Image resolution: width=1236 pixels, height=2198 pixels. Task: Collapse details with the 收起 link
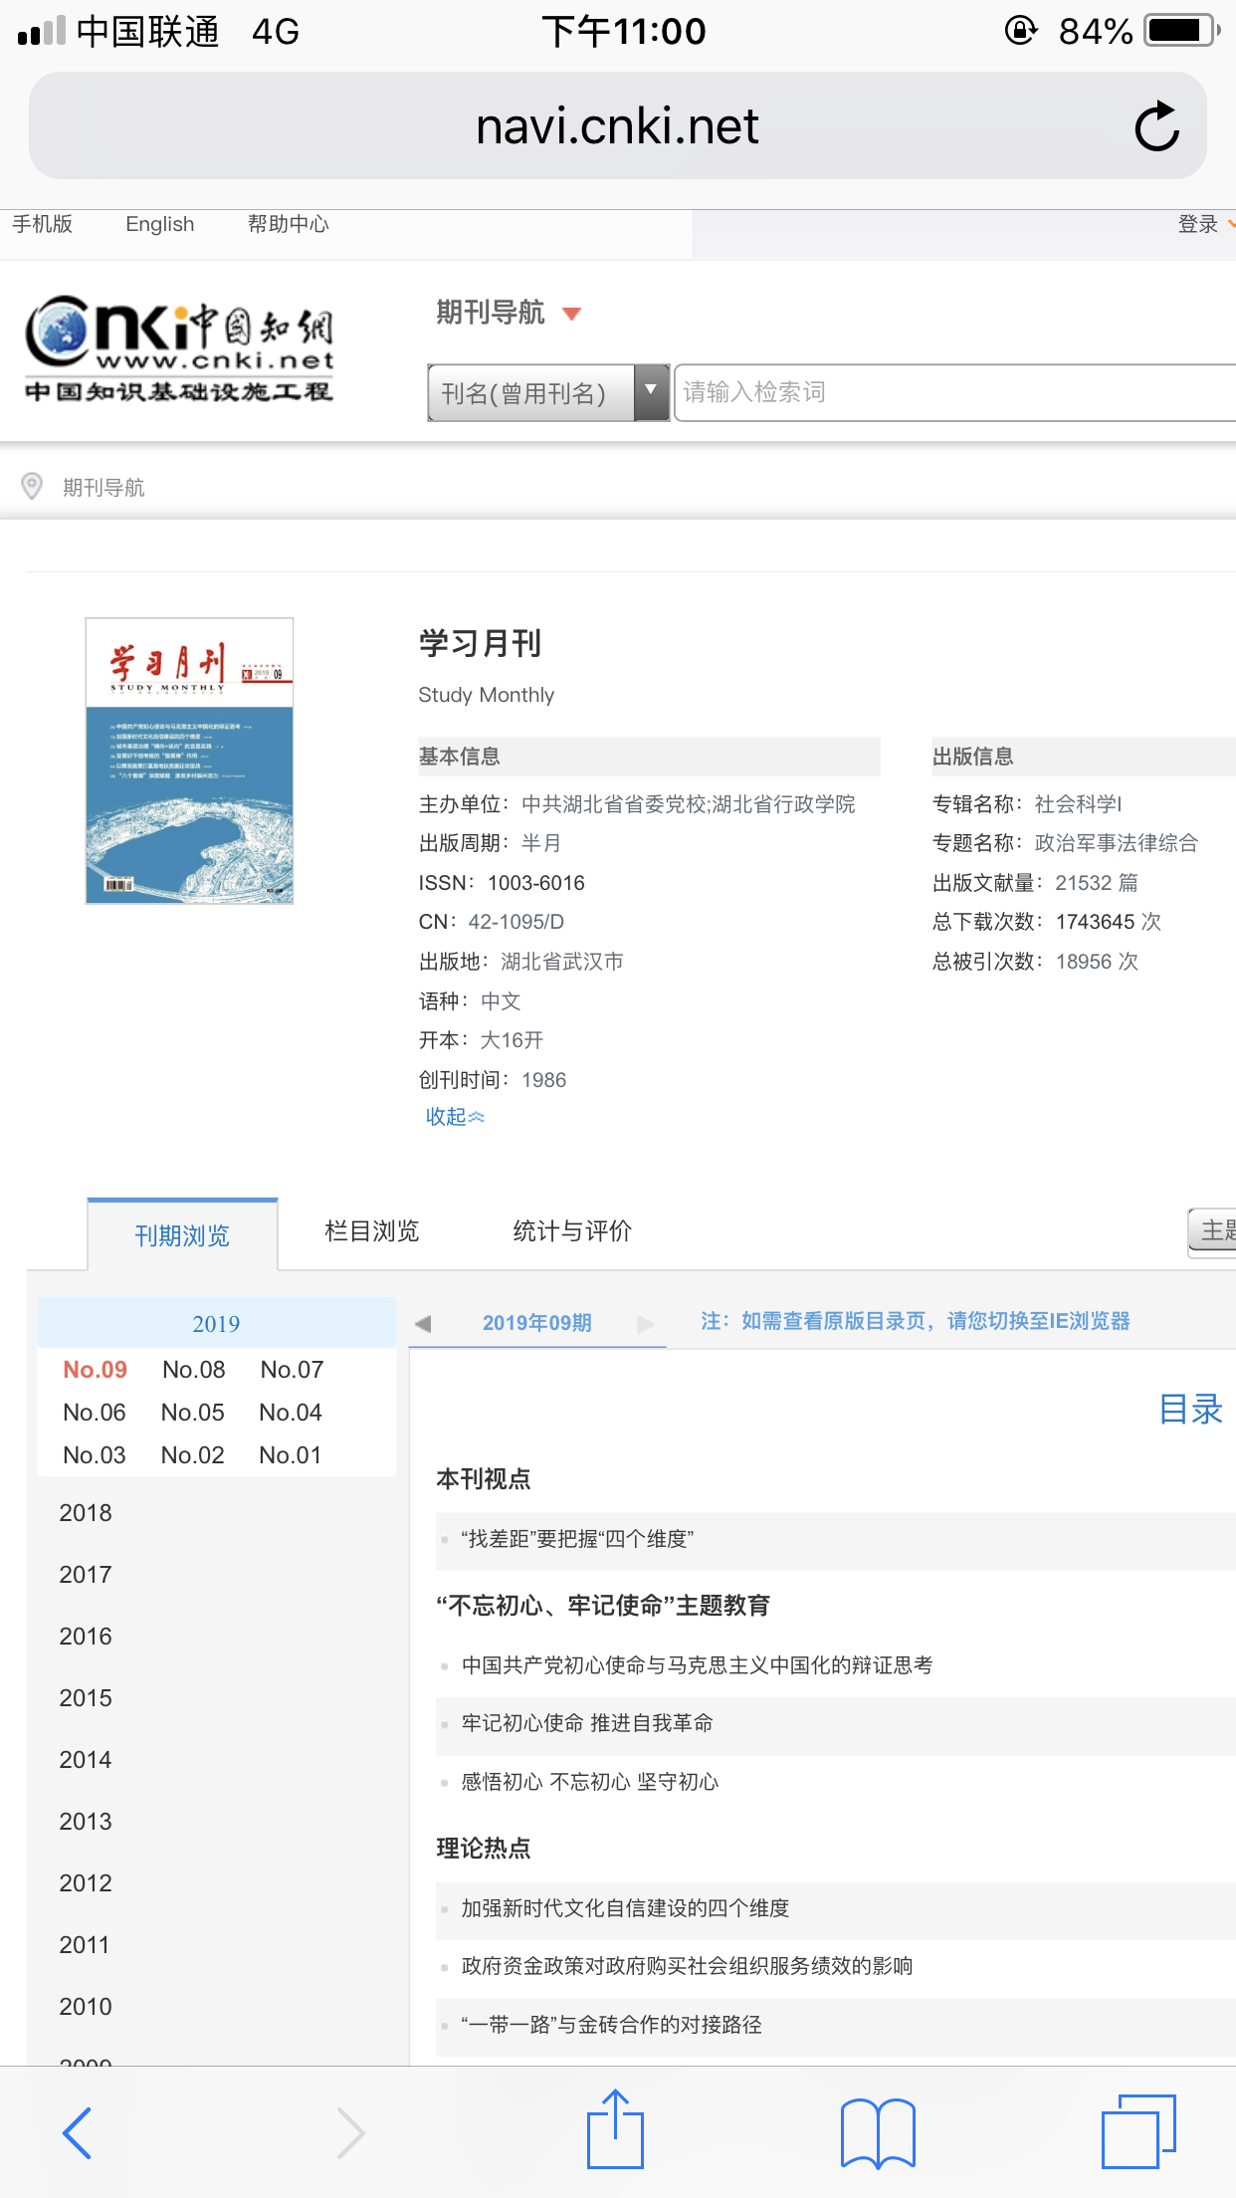click(x=455, y=1117)
